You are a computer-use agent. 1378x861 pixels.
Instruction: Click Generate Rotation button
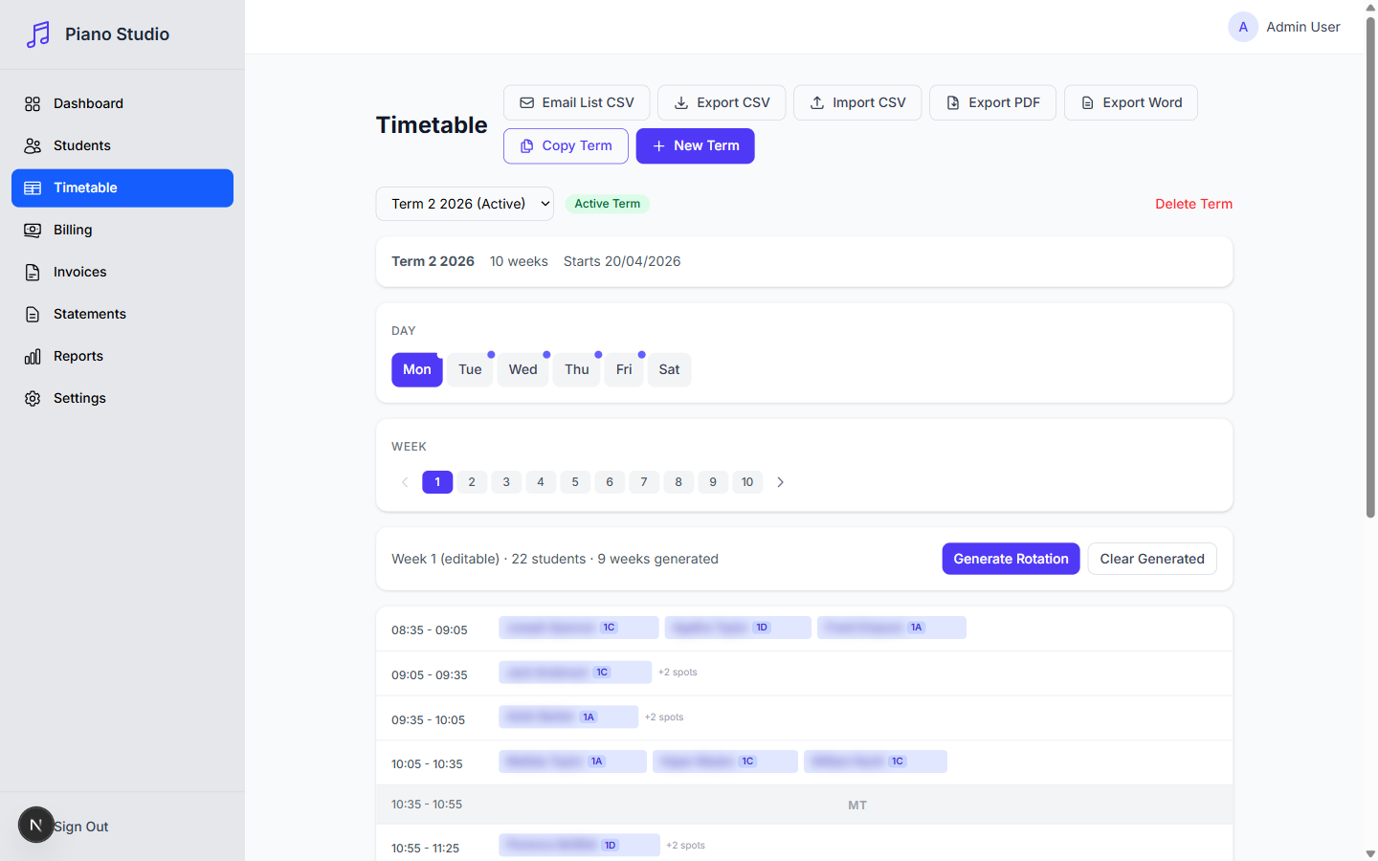1011,559
